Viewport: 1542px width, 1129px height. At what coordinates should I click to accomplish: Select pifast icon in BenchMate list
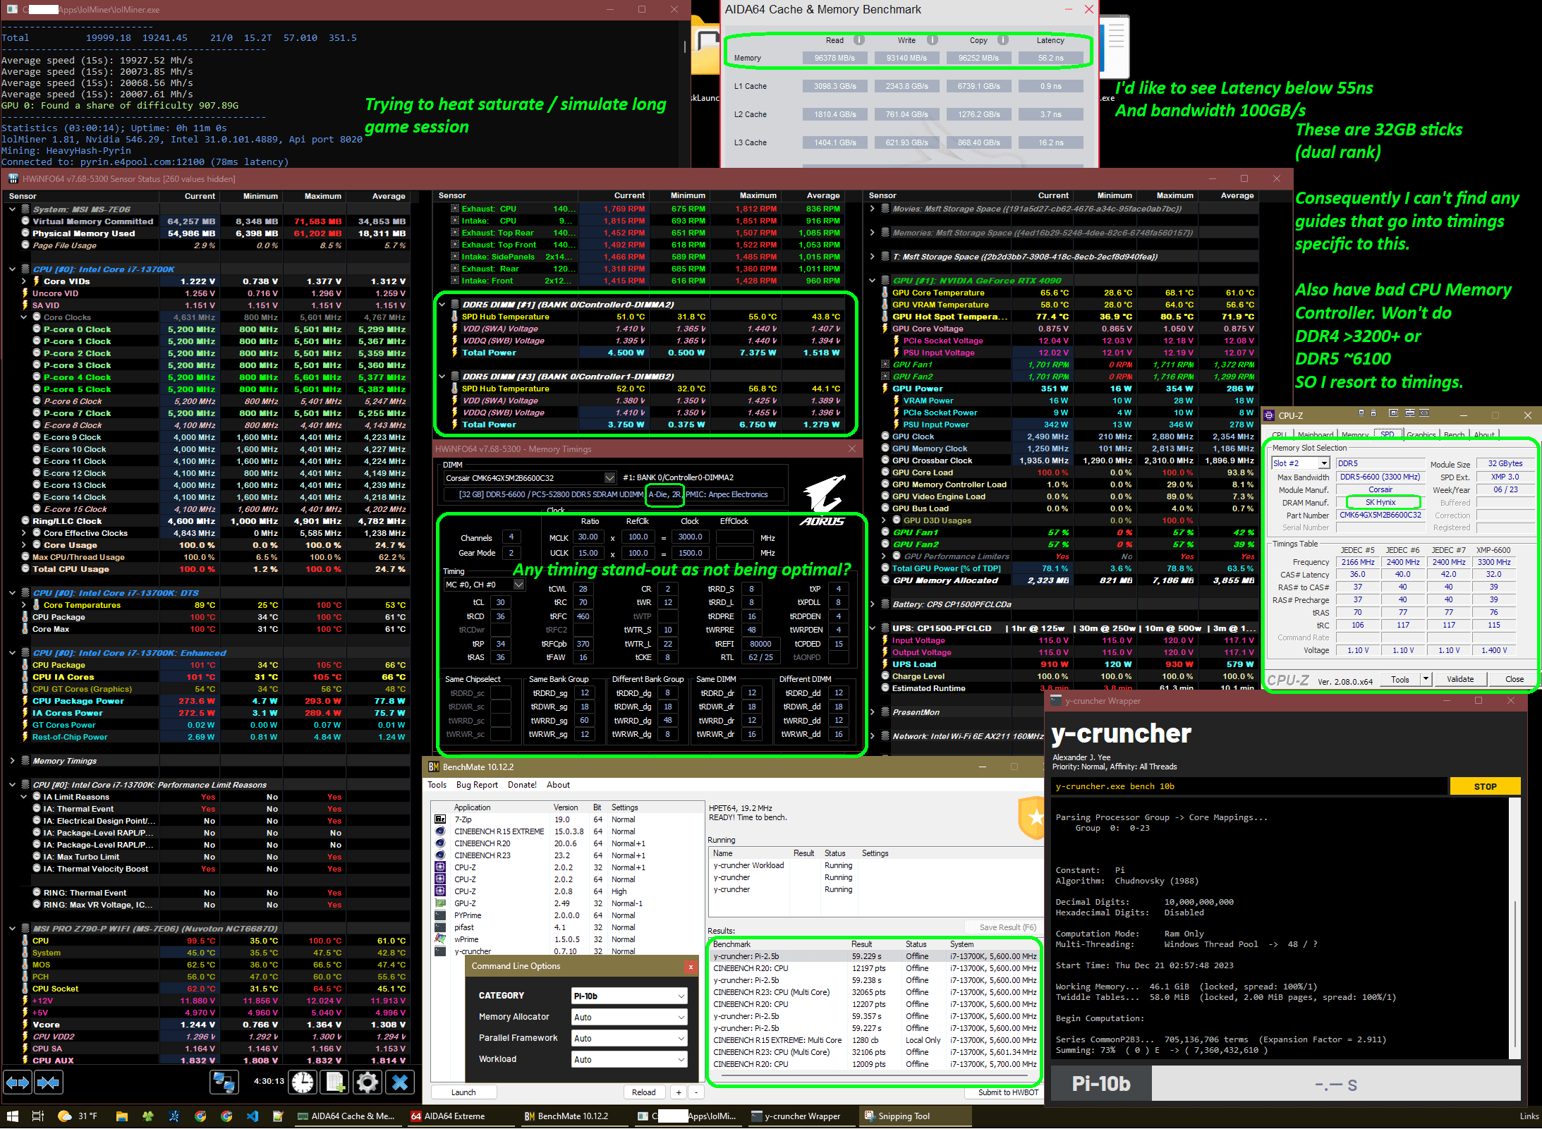[x=440, y=927]
